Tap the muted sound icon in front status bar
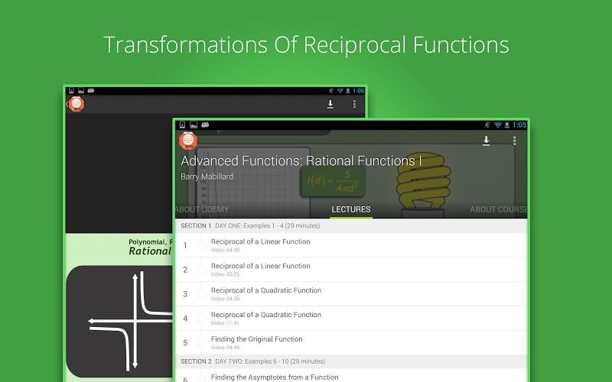This screenshot has height=382, width=612. 487,125
